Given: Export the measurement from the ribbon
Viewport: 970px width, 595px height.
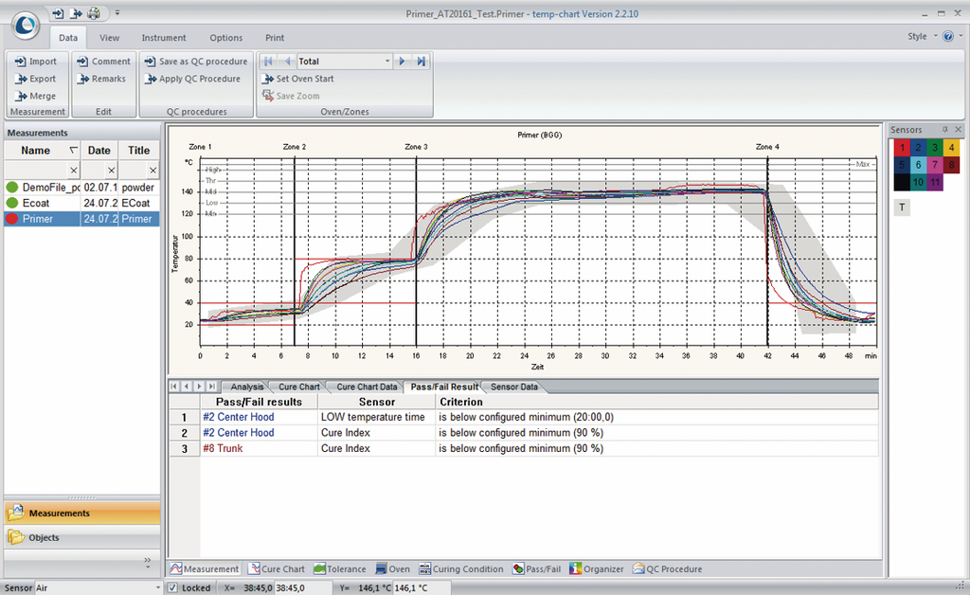Looking at the screenshot, I should tap(36, 79).
